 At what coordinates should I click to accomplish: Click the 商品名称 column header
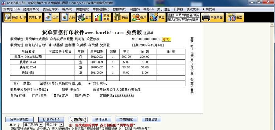click(x=28, y=51)
